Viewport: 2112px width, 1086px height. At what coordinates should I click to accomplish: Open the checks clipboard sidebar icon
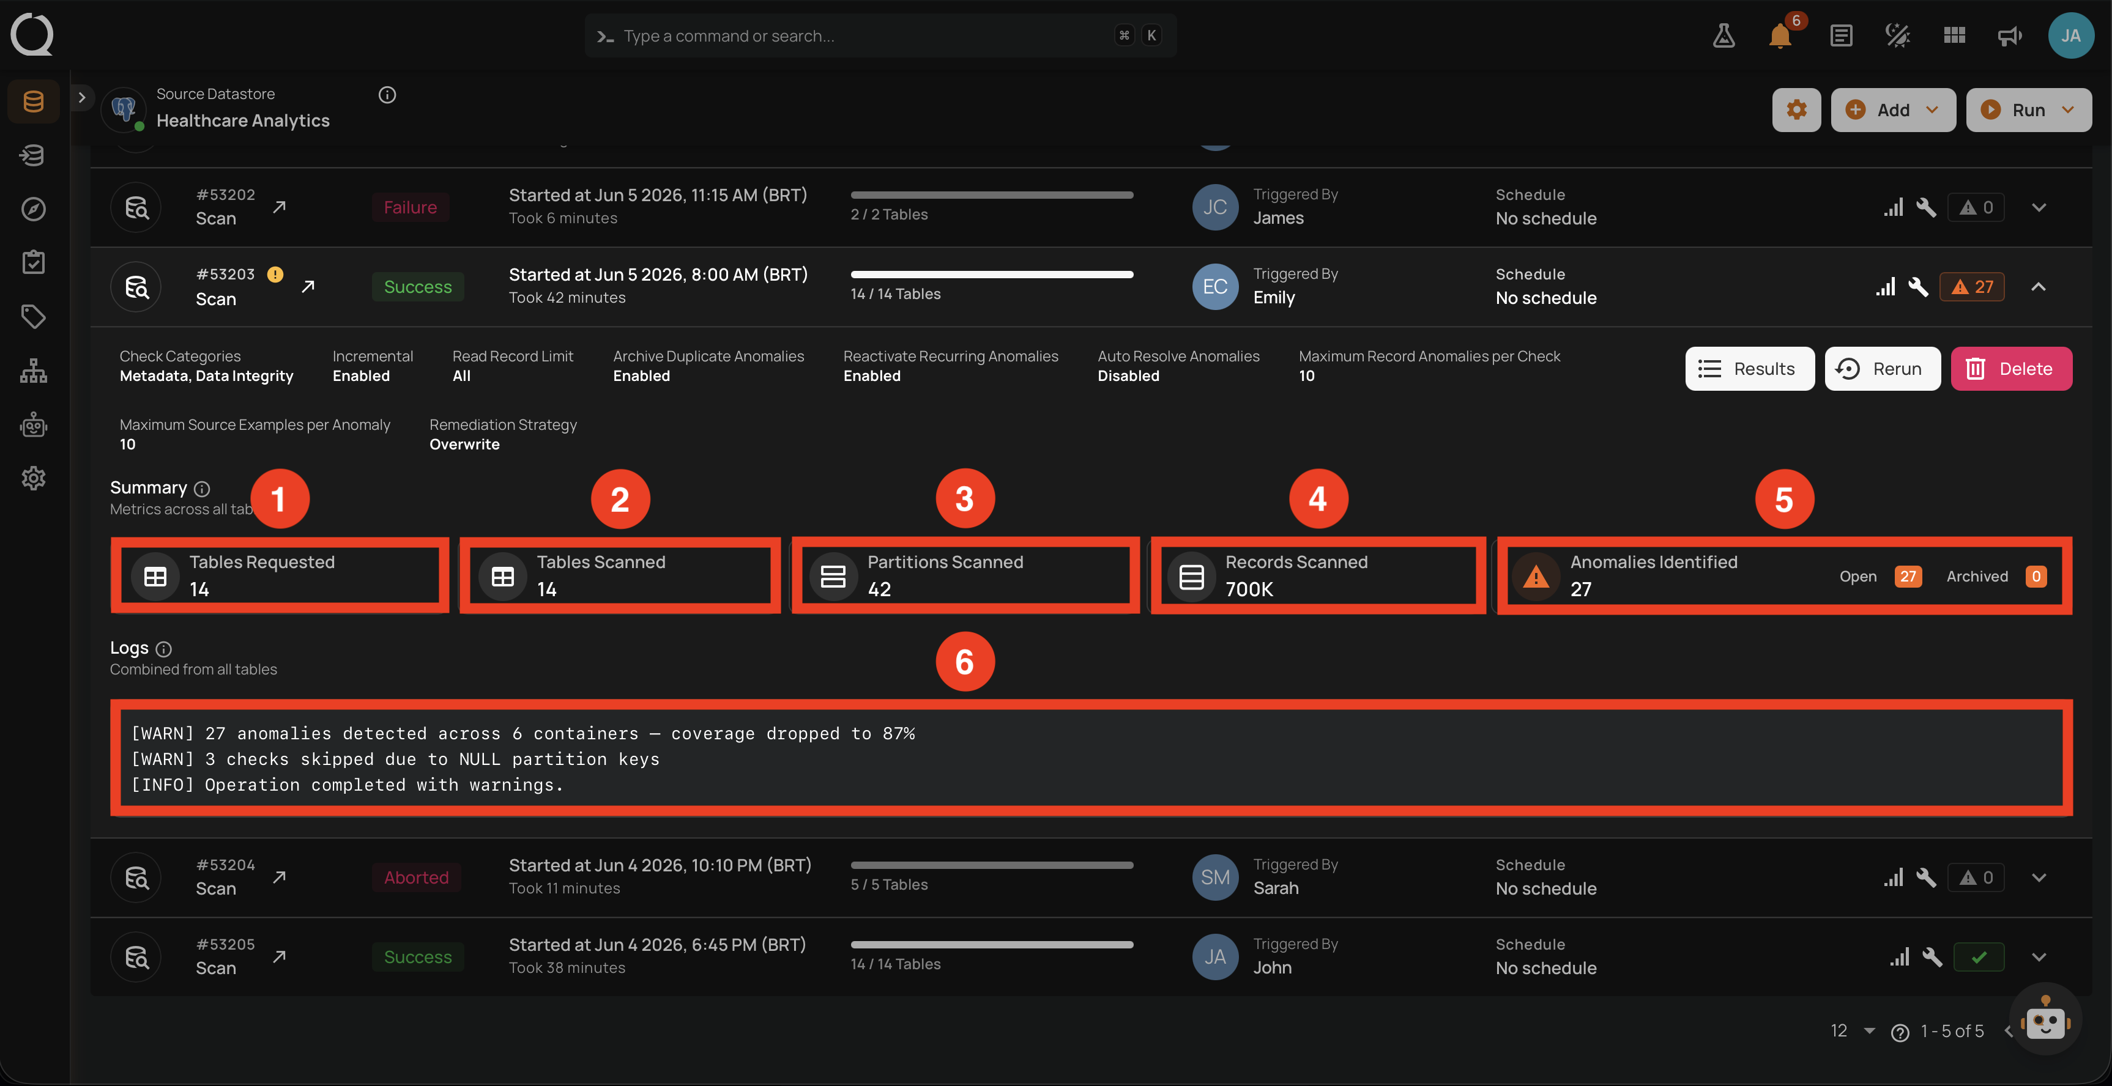point(34,262)
